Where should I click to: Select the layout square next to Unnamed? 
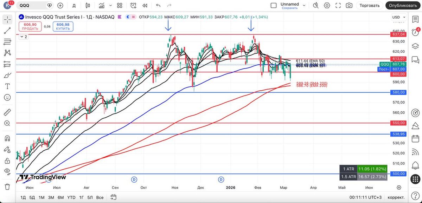273,5
